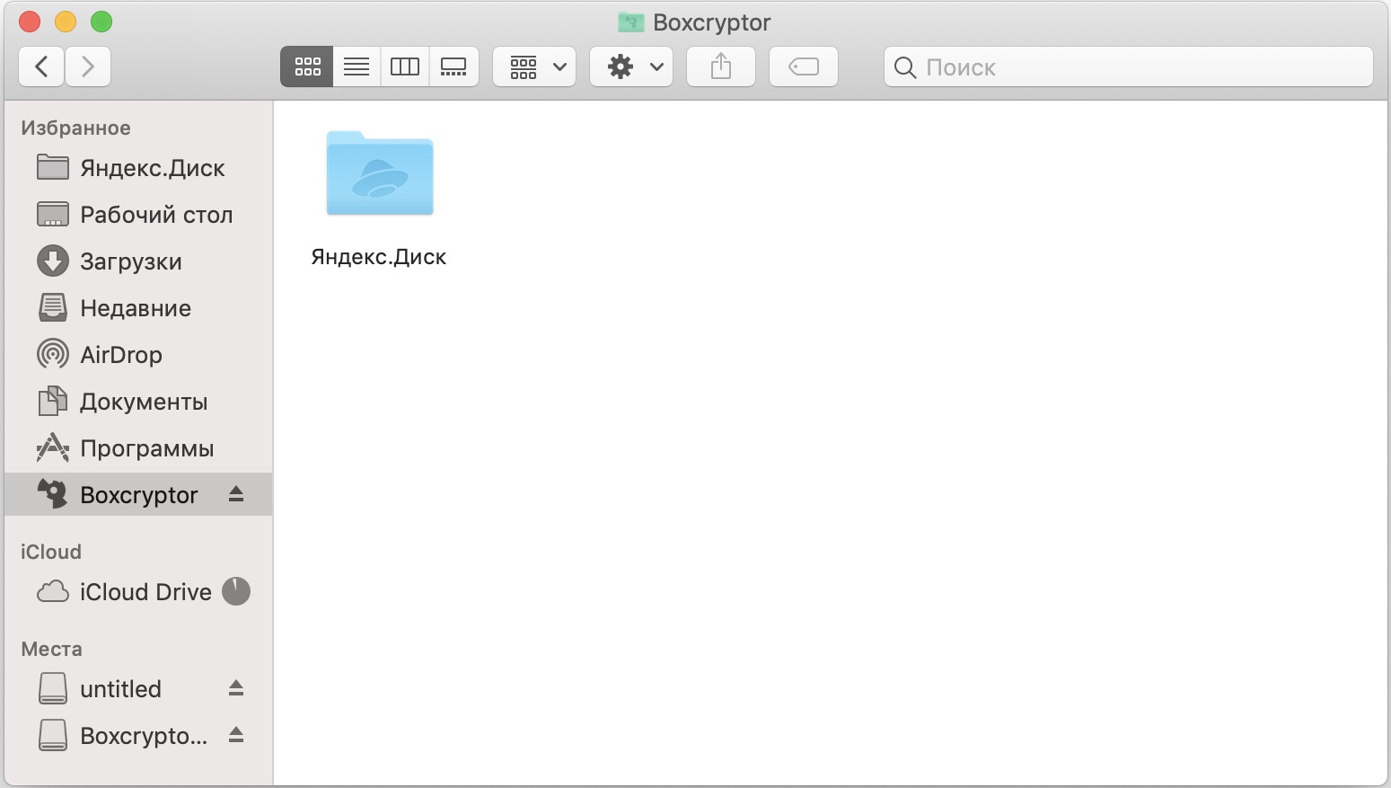Screen dimensions: 1391x788
Task: Switch to icon view
Action: click(x=307, y=66)
